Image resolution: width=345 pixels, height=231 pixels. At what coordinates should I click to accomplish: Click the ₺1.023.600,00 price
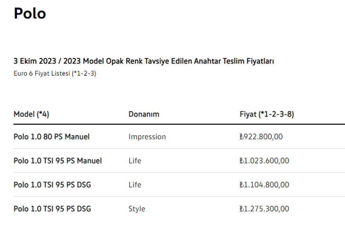[x=264, y=161]
